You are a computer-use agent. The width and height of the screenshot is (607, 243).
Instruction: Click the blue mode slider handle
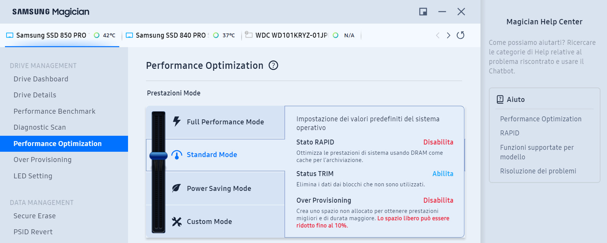point(159,155)
